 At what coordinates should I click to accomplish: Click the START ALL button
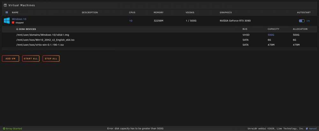[x=31, y=58]
